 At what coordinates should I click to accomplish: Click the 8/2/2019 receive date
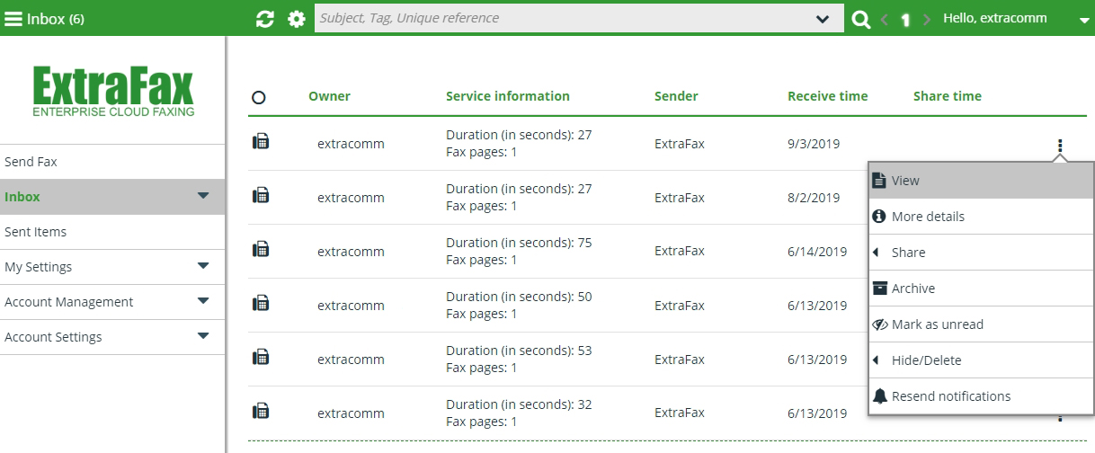click(x=814, y=198)
